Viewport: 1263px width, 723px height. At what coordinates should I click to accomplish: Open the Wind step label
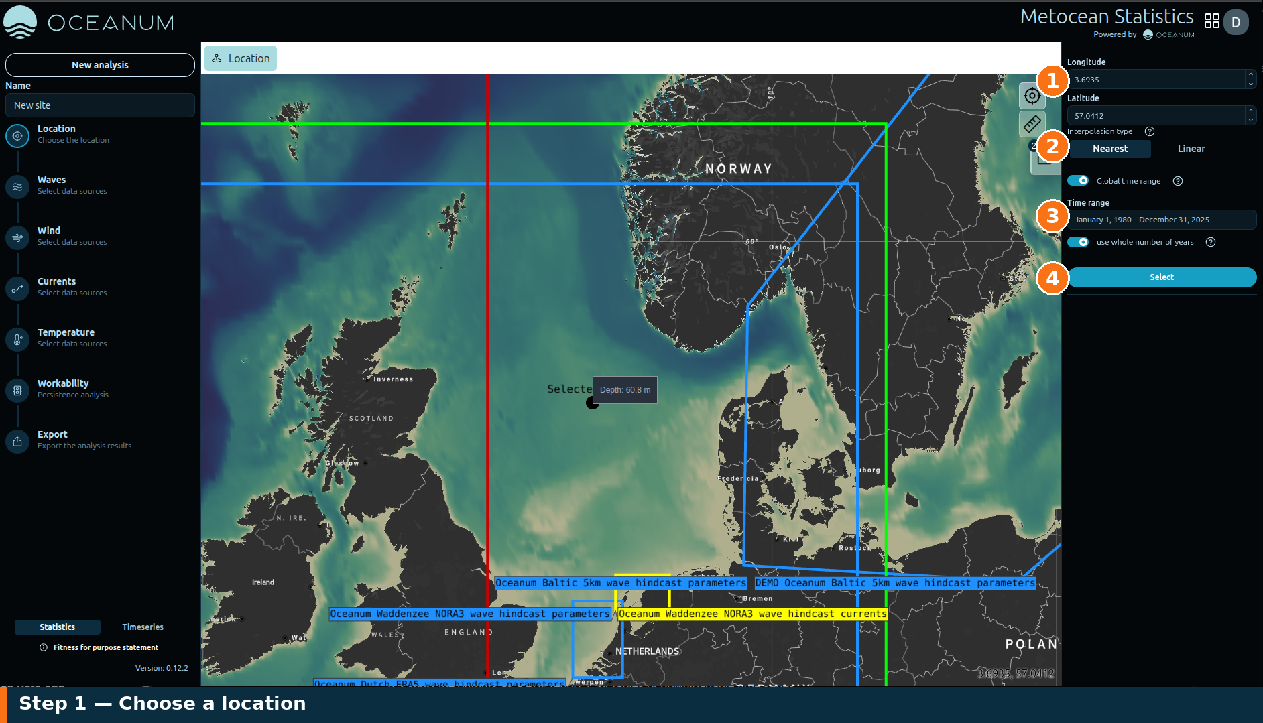49,231
